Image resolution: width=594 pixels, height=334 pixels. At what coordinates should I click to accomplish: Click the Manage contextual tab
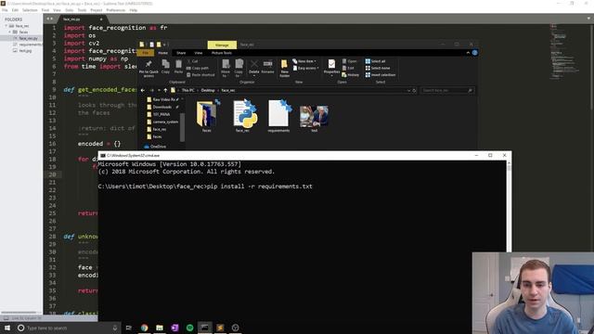point(222,45)
